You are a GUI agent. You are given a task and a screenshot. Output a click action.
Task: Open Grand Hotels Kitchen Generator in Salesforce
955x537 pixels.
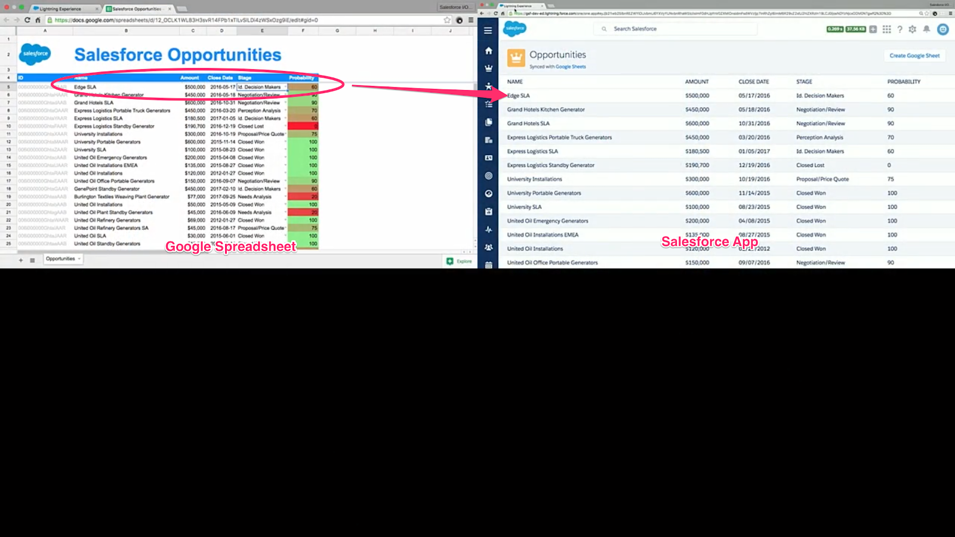(546, 110)
